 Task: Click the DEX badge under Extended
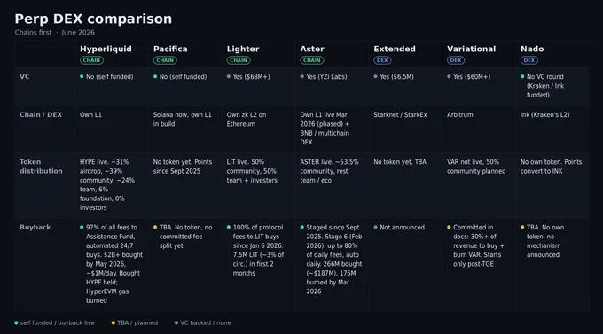click(x=382, y=60)
